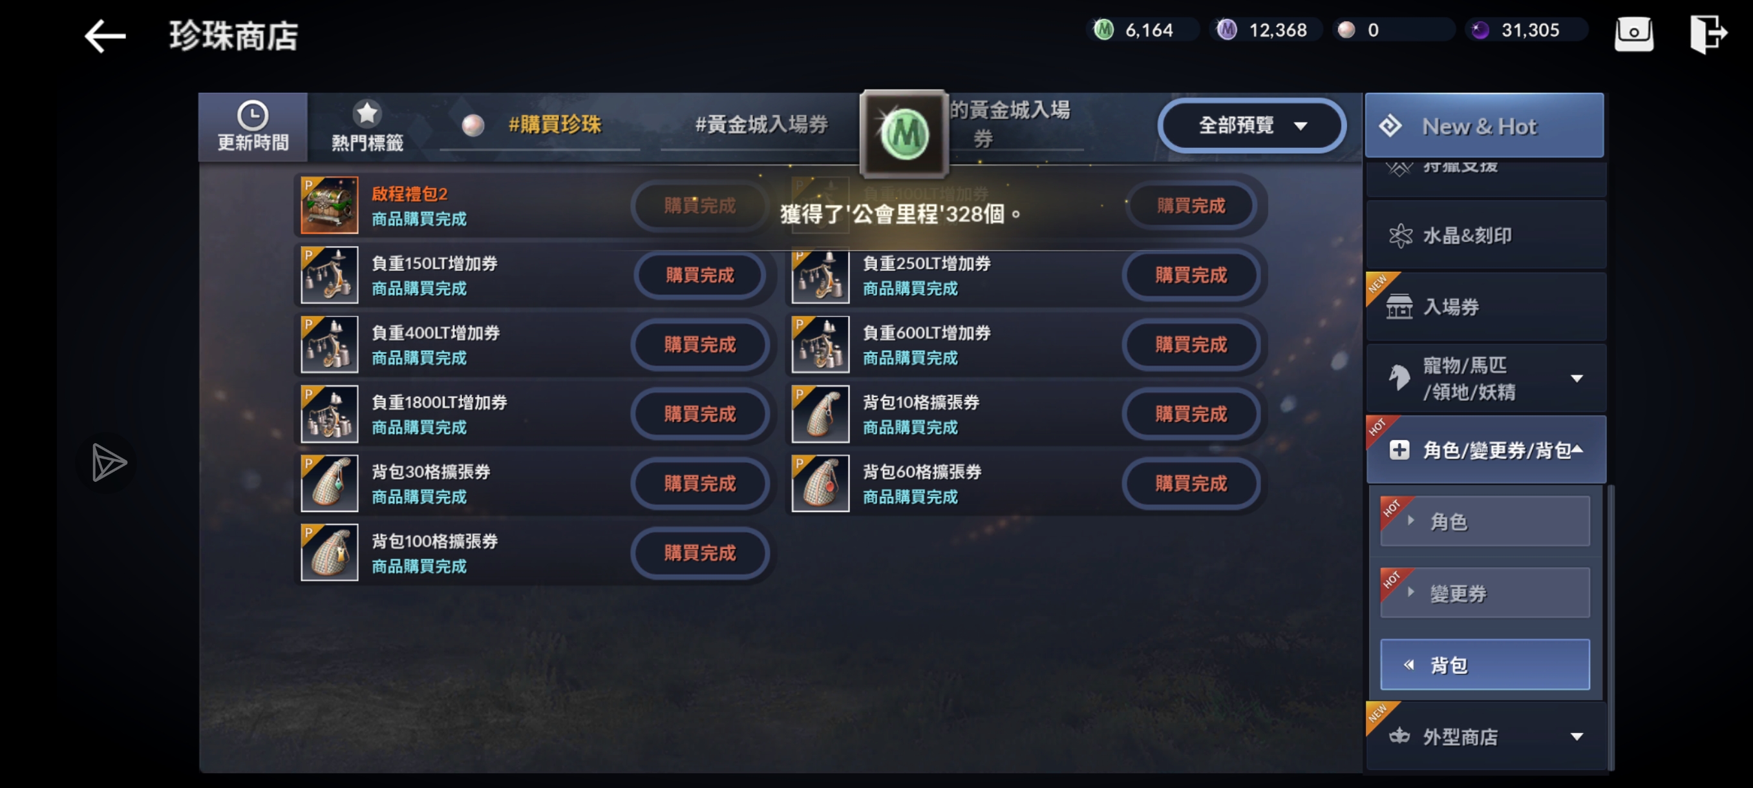Expand the 外型商店 category

1485,736
